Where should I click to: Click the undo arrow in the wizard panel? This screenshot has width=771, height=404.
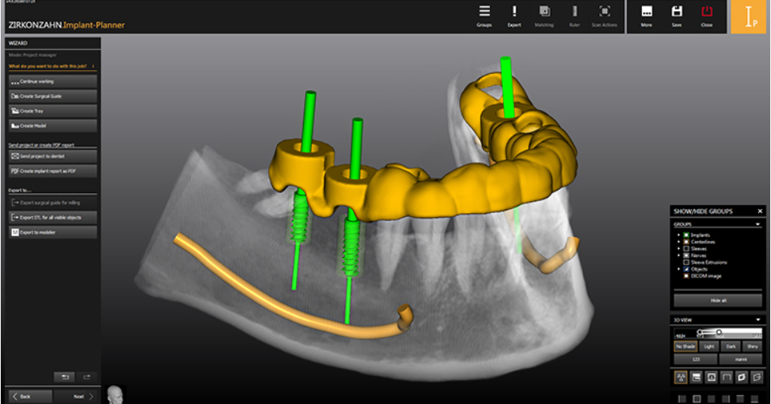point(64,377)
